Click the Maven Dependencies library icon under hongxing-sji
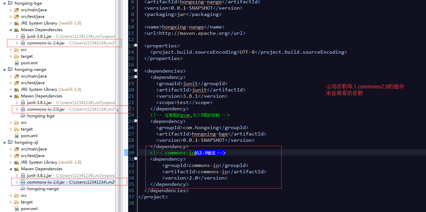426x212 pixels. click(17, 169)
